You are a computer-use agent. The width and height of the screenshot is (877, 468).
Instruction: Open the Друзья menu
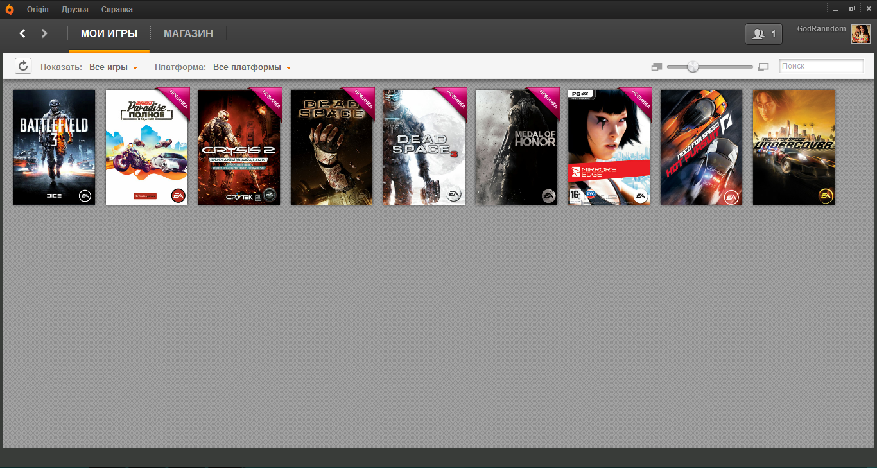(75, 10)
